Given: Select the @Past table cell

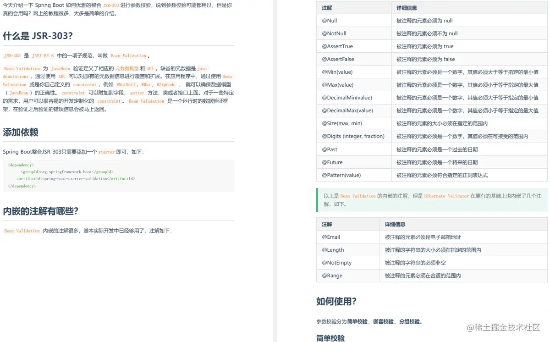Looking at the screenshot, I should coord(354,149).
